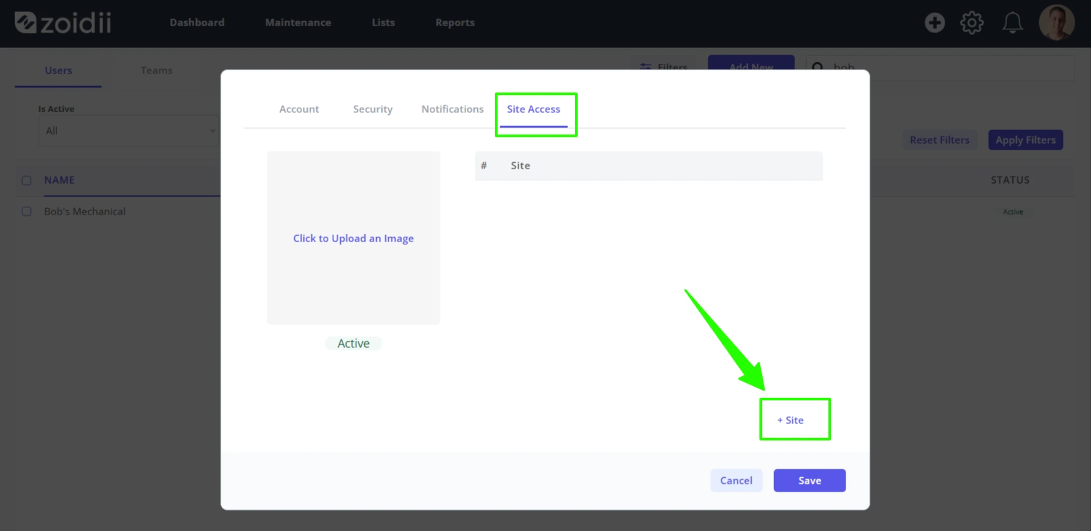Switch to the Security tab
This screenshot has width=1091, height=531.
[373, 109]
